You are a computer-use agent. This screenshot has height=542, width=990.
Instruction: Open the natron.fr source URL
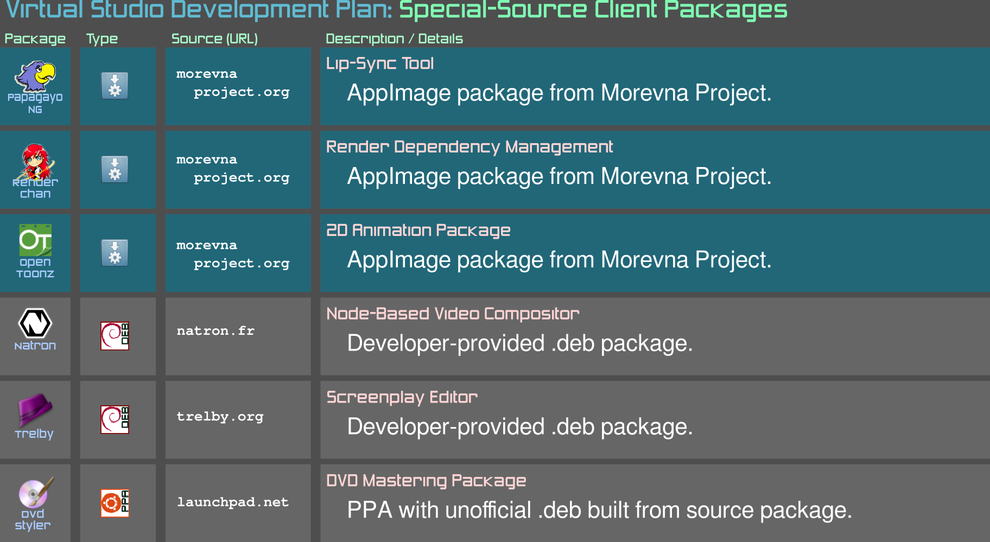(x=215, y=331)
